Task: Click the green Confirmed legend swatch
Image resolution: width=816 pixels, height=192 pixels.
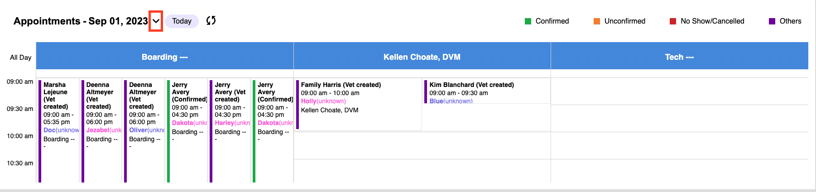Action: [x=528, y=21]
